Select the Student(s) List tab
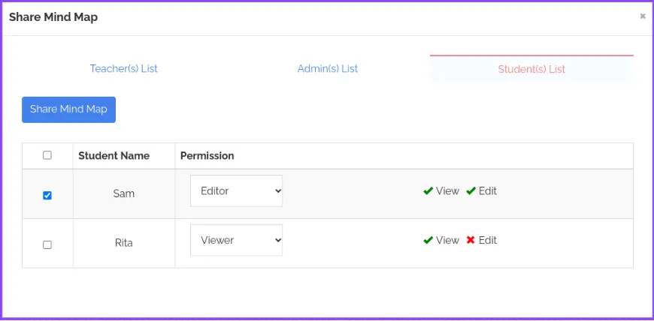The image size is (654, 321). pos(531,69)
